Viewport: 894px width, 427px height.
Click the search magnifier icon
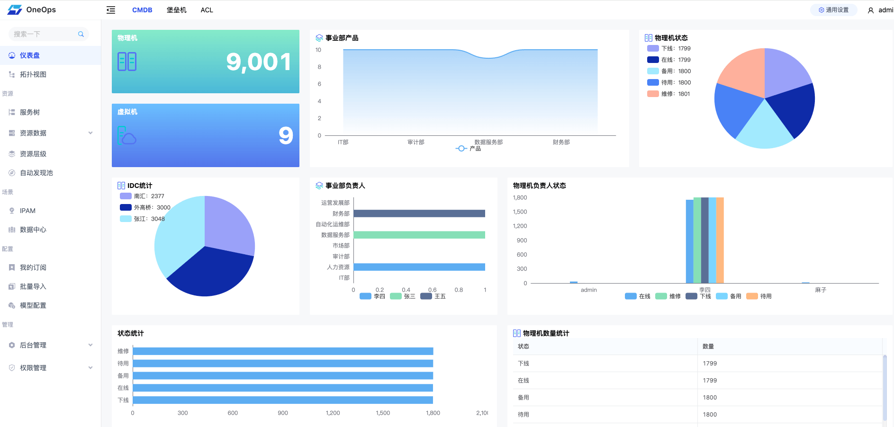pyautogui.click(x=81, y=34)
